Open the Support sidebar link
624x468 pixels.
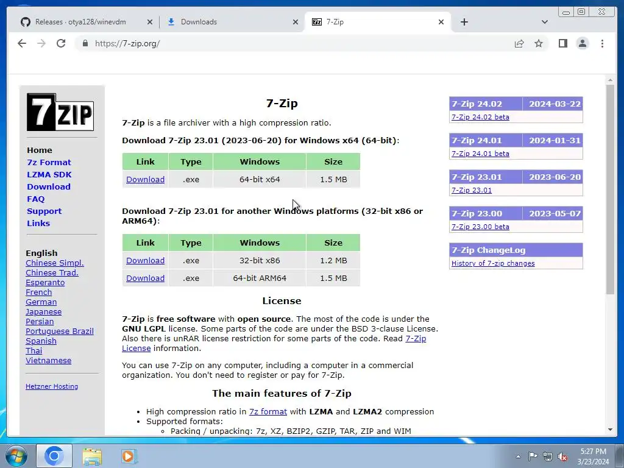[44, 211]
